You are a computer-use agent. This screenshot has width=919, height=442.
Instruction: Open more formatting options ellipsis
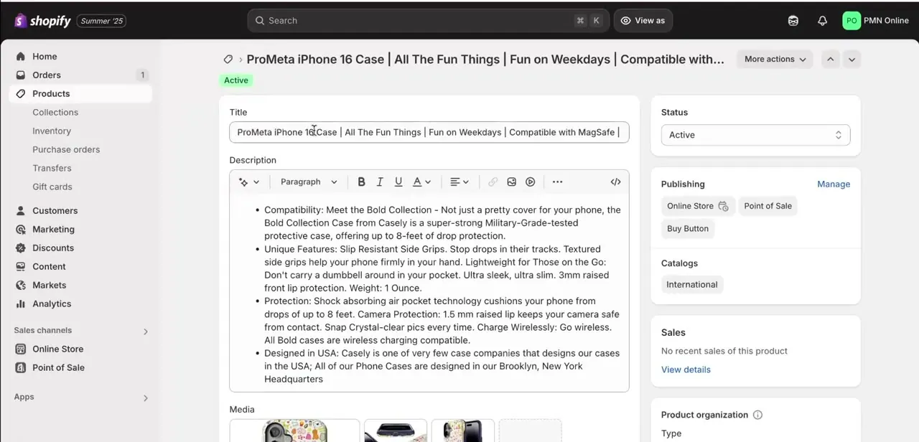(557, 182)
